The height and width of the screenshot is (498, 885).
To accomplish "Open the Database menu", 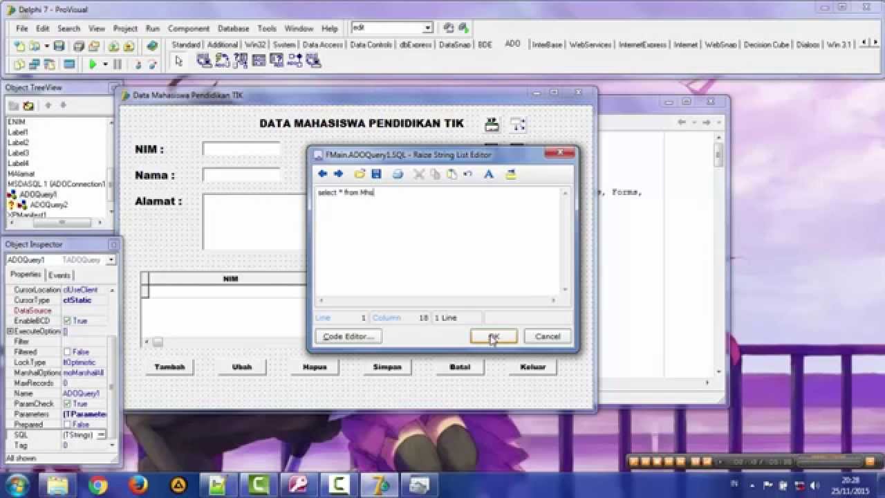I will point(234,28).
